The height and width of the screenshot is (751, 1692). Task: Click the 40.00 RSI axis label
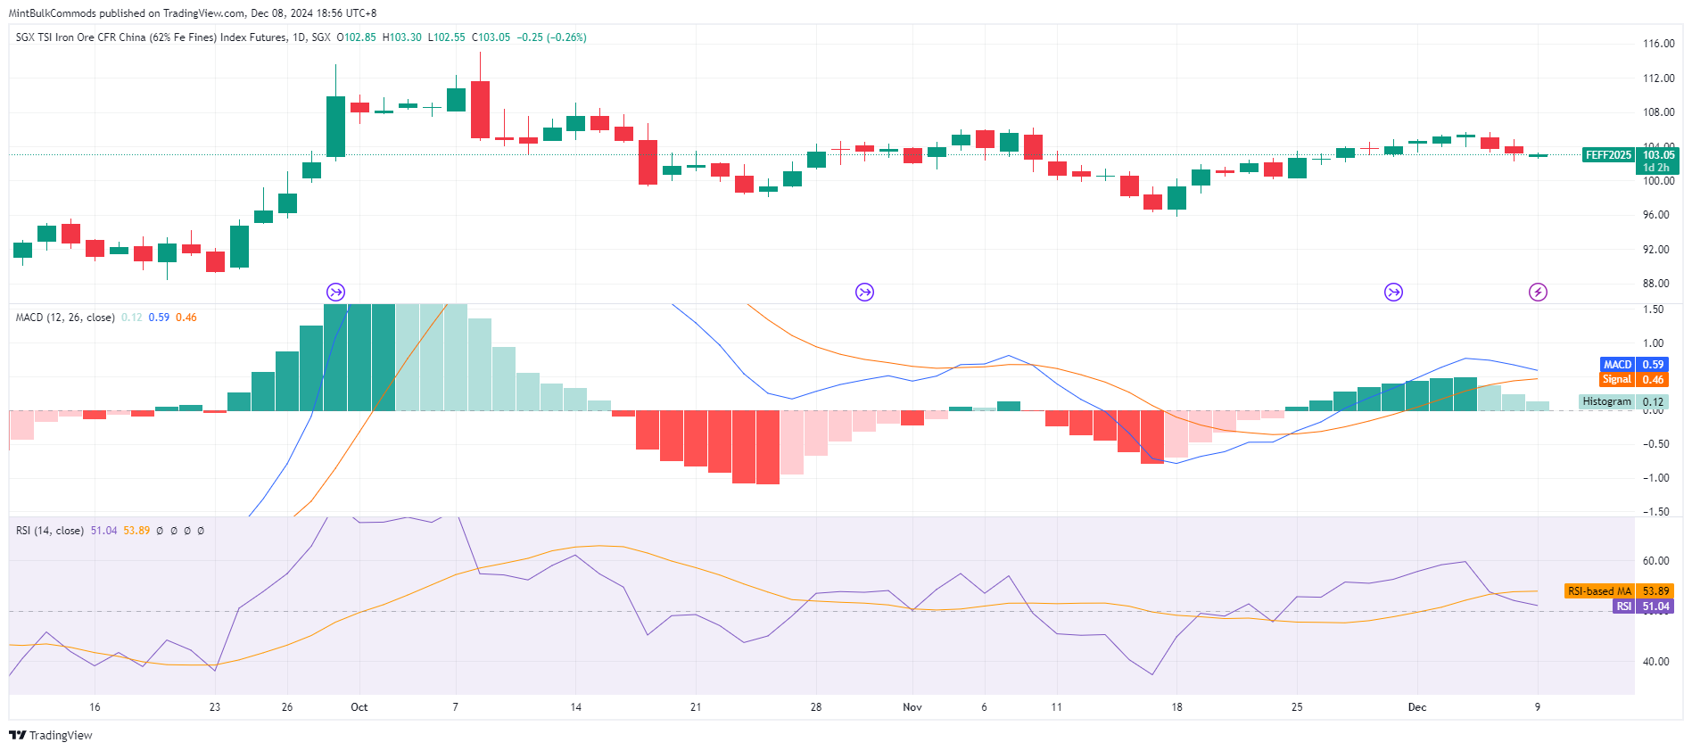(1656, 662)
